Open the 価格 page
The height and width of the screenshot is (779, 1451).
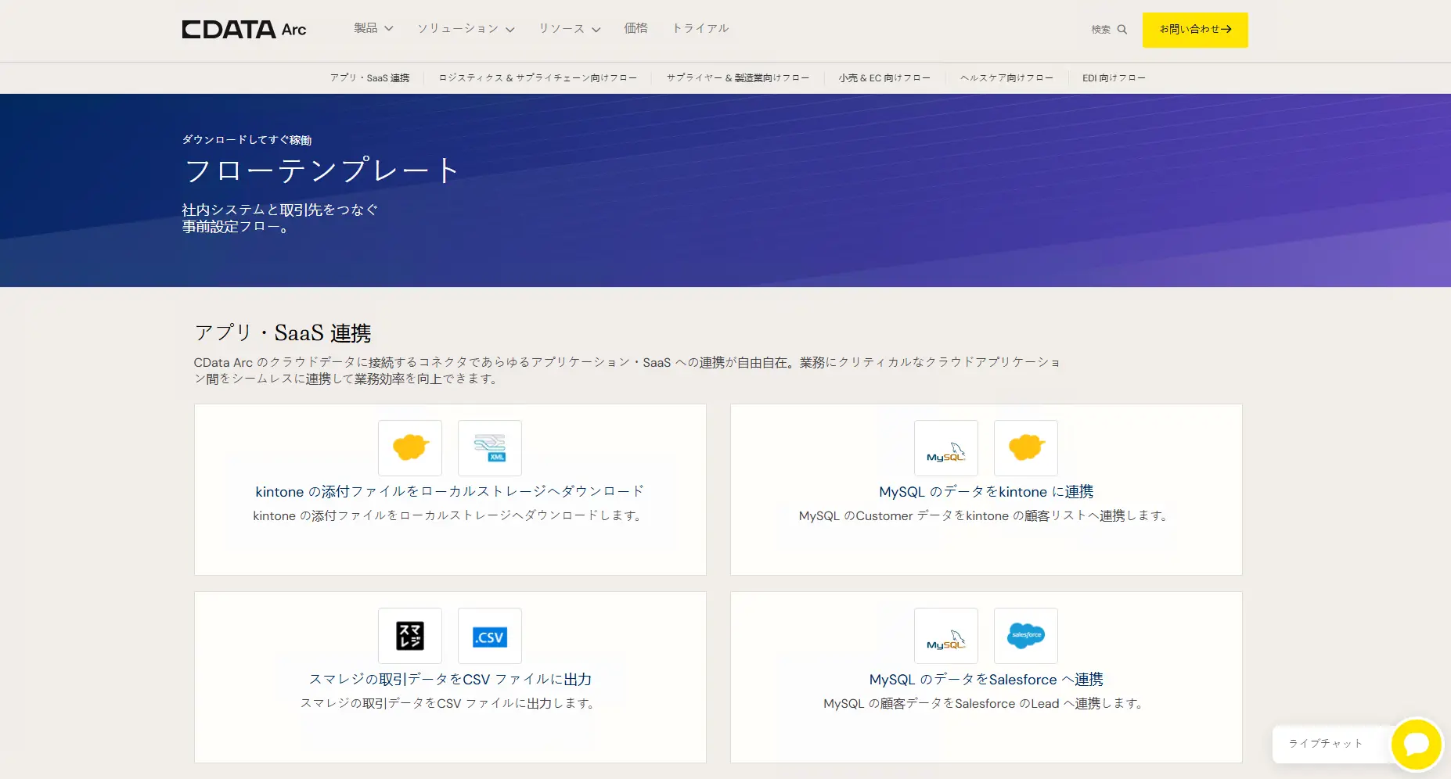[x=635, y=28]
